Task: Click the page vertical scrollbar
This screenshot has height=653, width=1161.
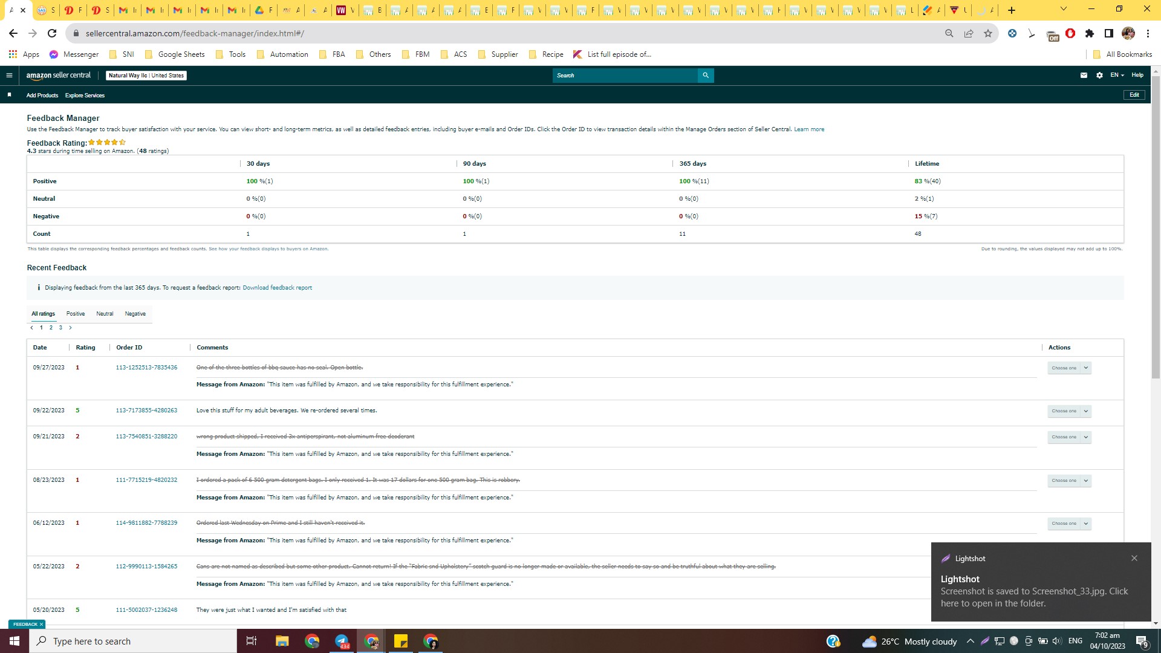Action: 1156,227
